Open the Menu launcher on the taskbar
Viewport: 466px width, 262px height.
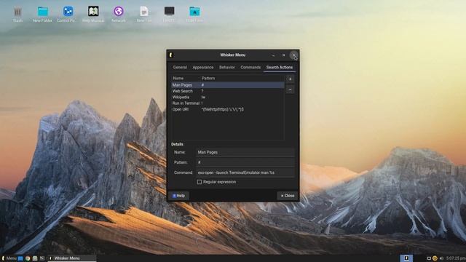9,258
